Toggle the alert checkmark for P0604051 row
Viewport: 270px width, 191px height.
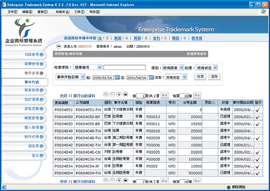(x=258, y=110)
